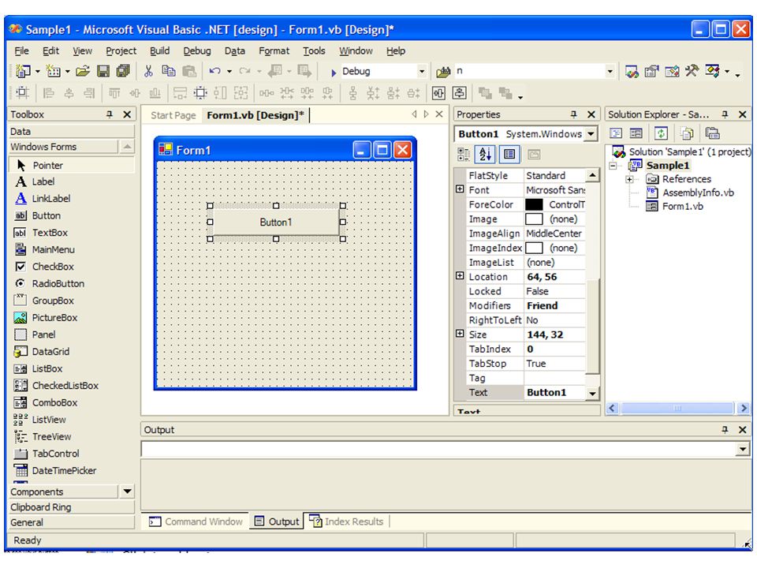This screenshot has width=757, height=568.
Task: Open the Build menu
Action: tap(159, 50)
